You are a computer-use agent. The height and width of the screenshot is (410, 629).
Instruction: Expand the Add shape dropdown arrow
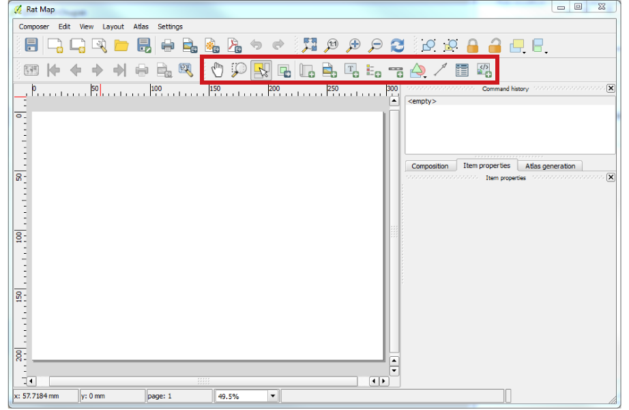tap(426, 75)
